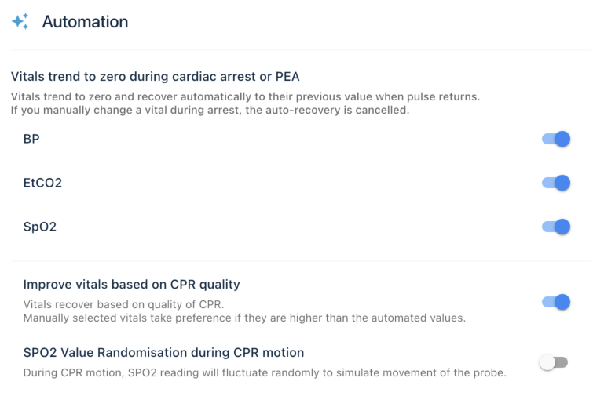Viewport: 593px width, 407px height.
Task: Turn off the BP auto-trend toggle
Action: [555, 139]
